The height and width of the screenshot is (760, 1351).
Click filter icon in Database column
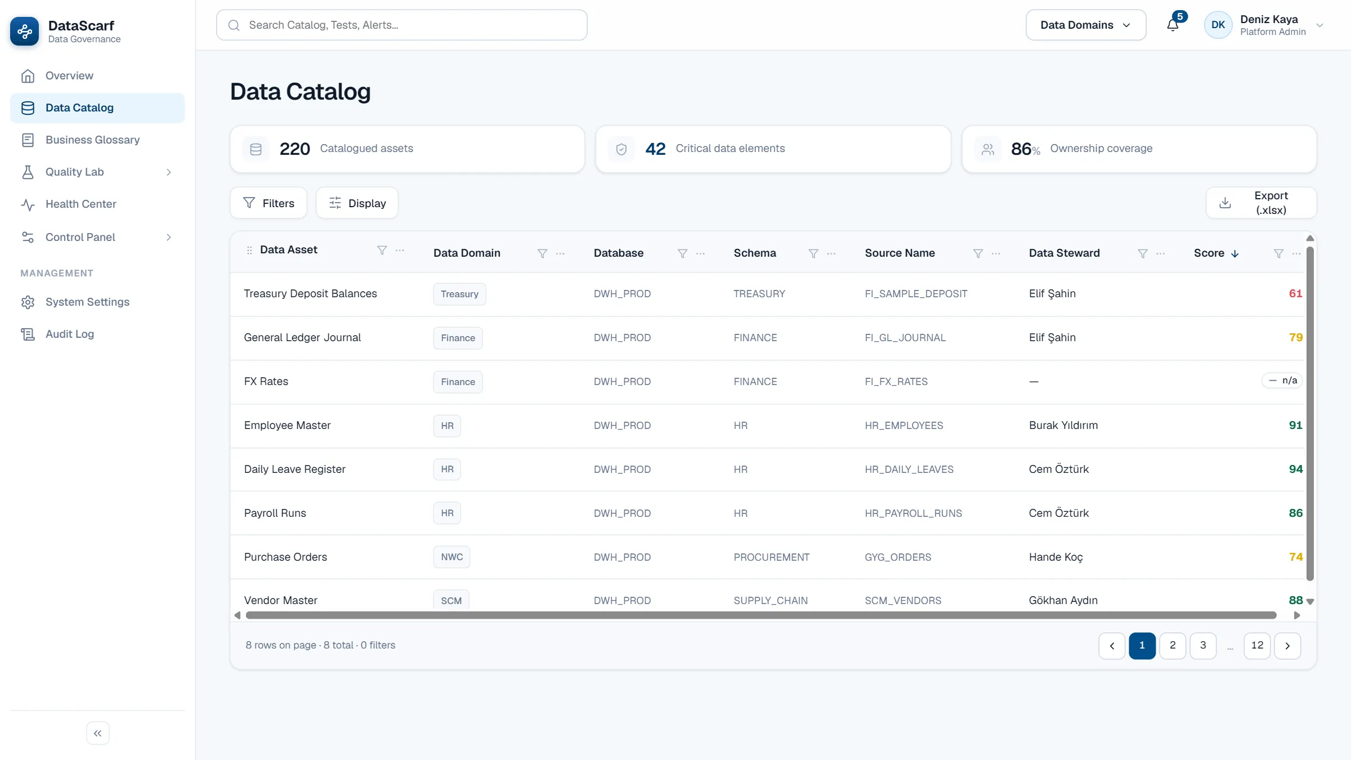pos(683,253)
